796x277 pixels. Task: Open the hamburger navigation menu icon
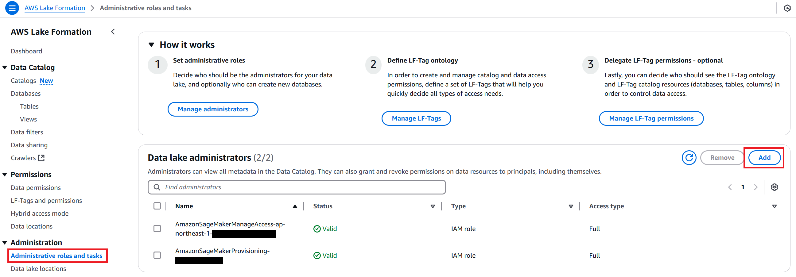click(x=12, y=8)
